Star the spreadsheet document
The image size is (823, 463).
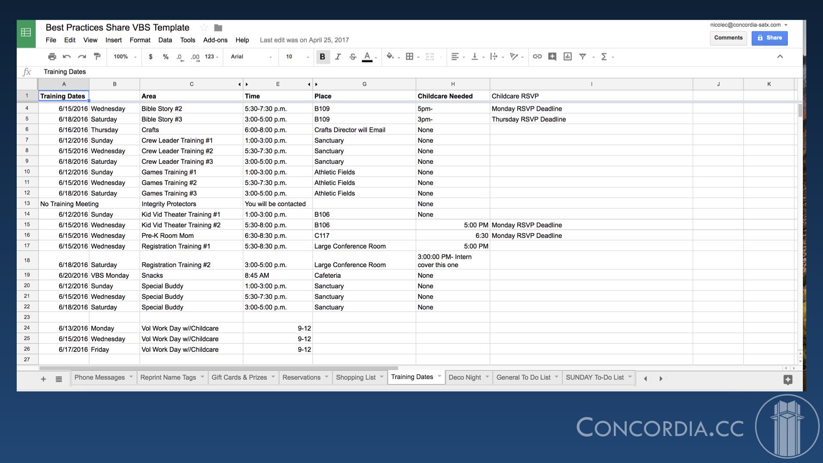point(204,28)
